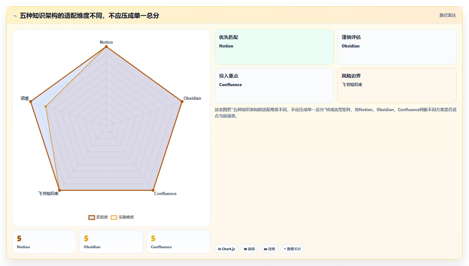Viewport: 469px width, 266px height.
Task: Click the 匹配度 legend label
Action: click(x=102, y=217)
